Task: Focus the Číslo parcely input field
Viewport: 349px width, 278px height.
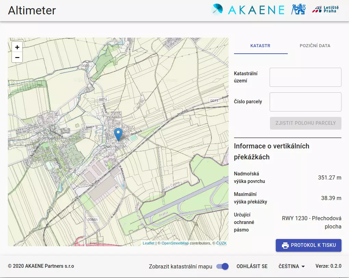Action: (x=305, y=102)
